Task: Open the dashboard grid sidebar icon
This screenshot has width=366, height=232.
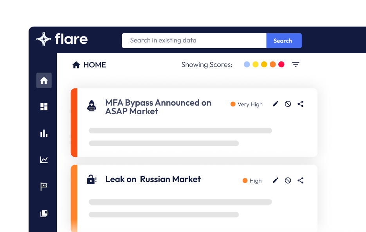Action: 44,107
